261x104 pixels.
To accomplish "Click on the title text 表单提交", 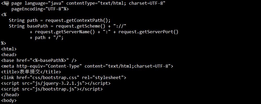I will coord(30,72).
